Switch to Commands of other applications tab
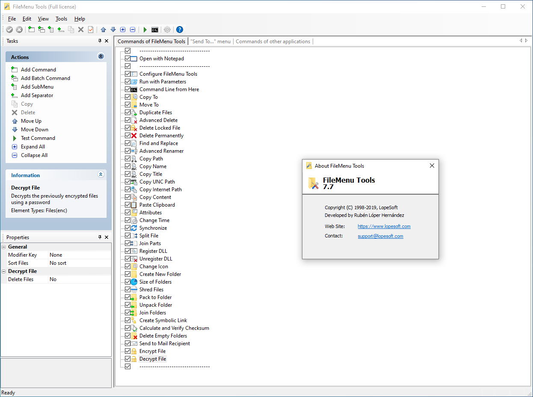This screenshot has height=397, width=533. tap(273, 41)
